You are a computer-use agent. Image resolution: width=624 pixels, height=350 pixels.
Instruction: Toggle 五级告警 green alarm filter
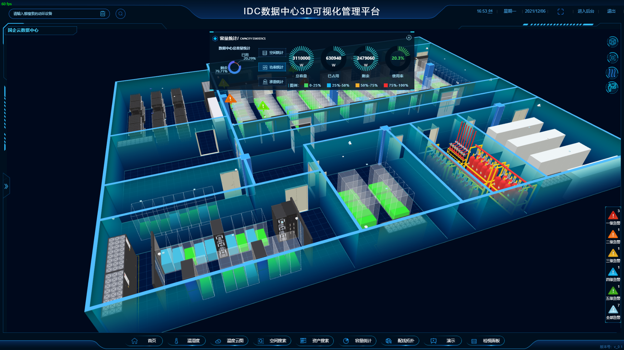[613, 291]
